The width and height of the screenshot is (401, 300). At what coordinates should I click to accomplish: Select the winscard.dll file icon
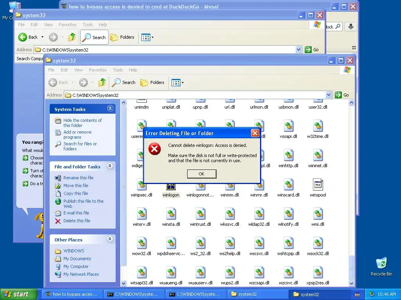[288, 184]
